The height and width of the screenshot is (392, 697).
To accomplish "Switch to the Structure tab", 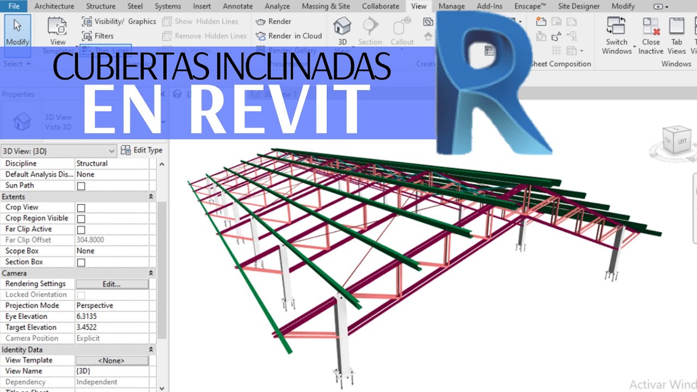I will [100, 7].
